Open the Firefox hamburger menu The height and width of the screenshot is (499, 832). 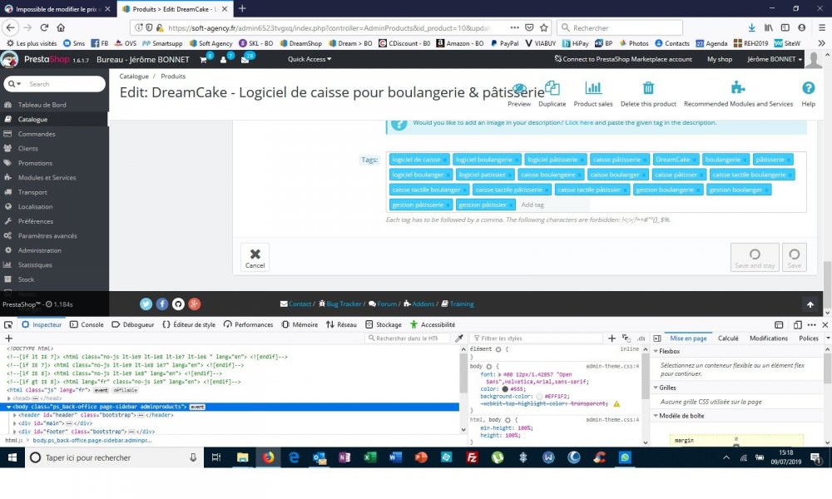[x=821, y=27]
